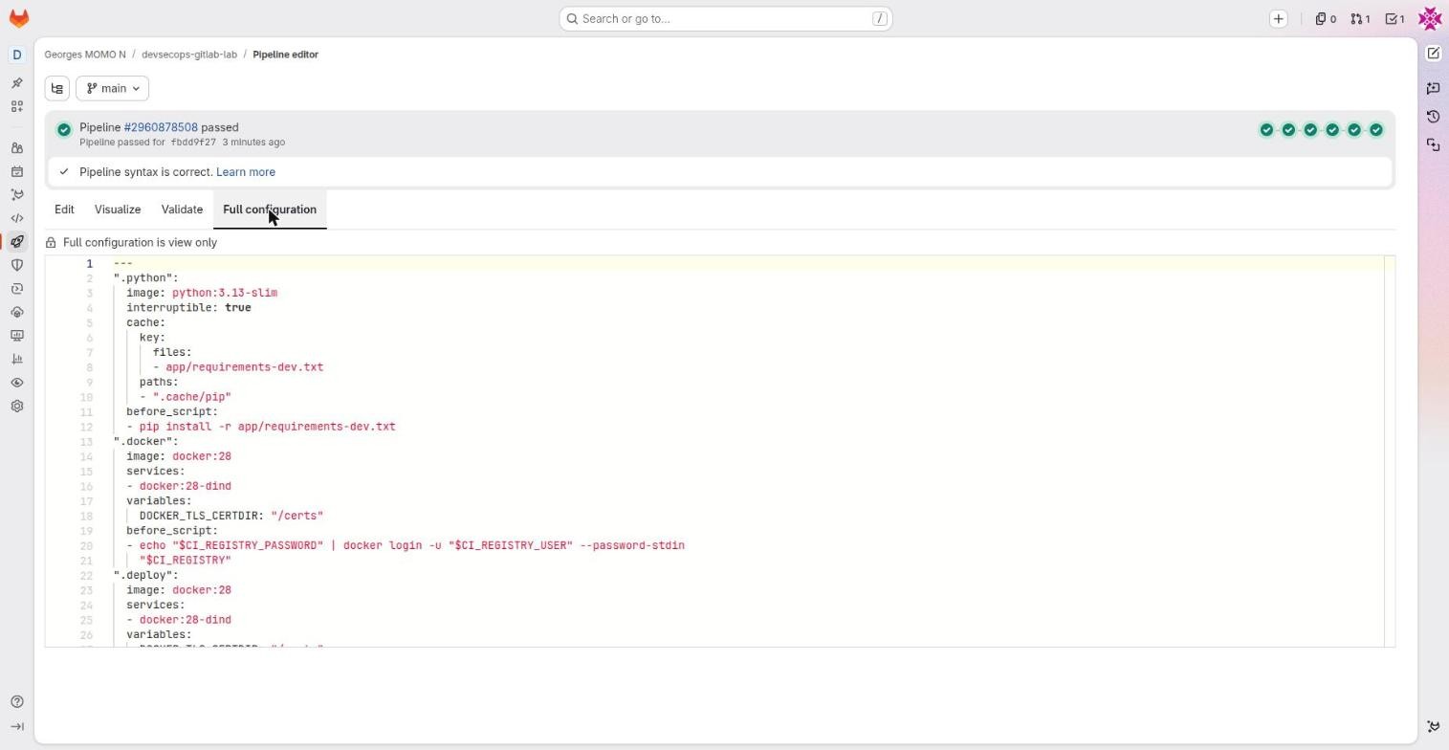
Task: Select the Full configuration tab
Action: coord(270,210)
